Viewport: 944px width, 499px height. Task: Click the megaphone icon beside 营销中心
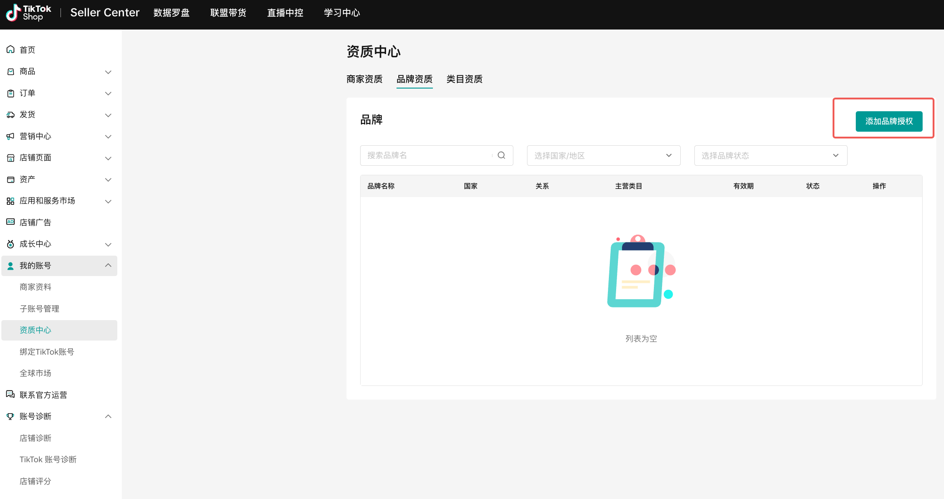pos(10,136)
